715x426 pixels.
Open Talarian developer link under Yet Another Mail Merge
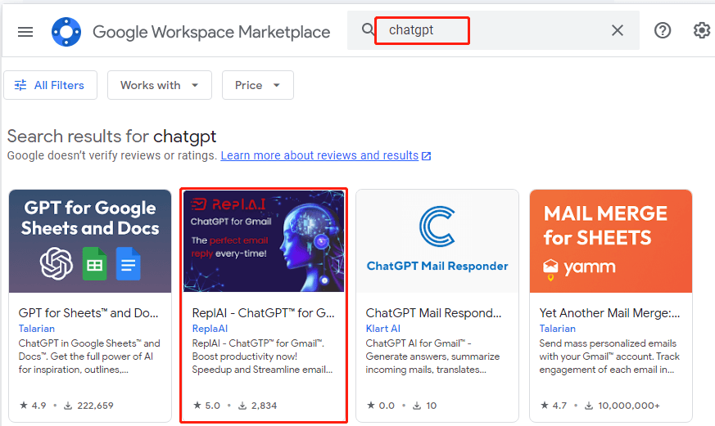click(x=557, y=329)
